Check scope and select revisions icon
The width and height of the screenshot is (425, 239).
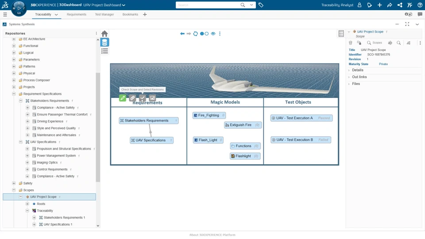[142, 98]
